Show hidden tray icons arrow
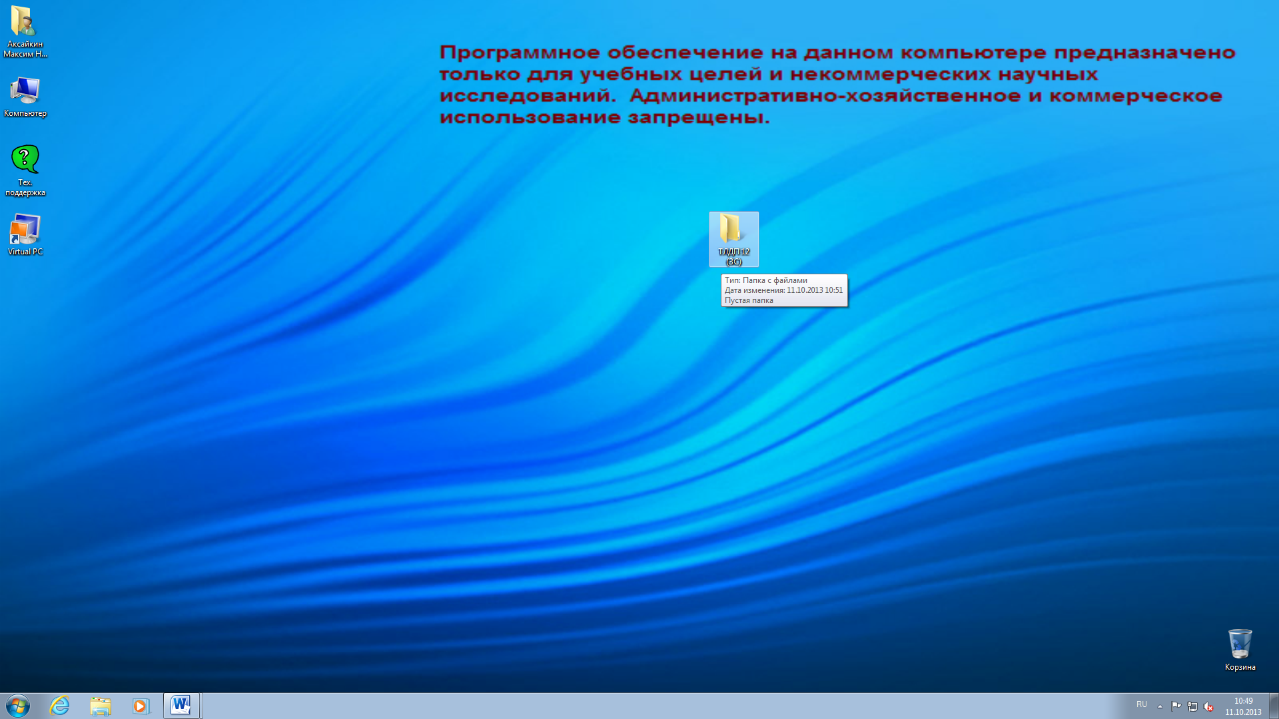Viewport: 1279px width, 719px height. (x=1160, y=706)
